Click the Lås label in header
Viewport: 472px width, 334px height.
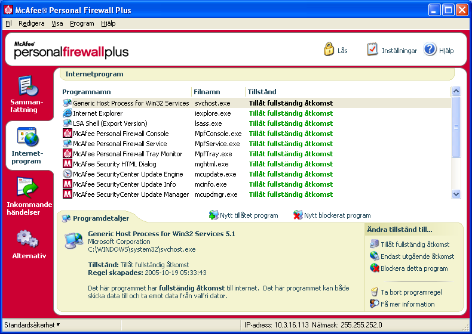pos(342,51)
